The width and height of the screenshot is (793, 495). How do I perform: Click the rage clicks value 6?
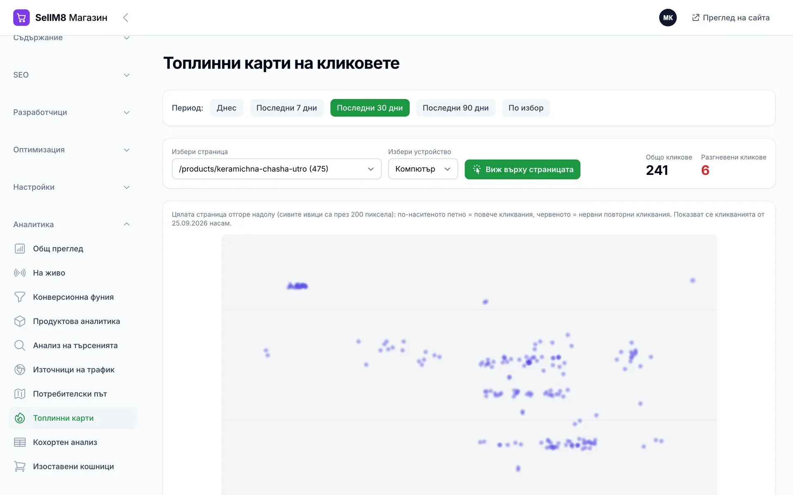click(705, 170)
